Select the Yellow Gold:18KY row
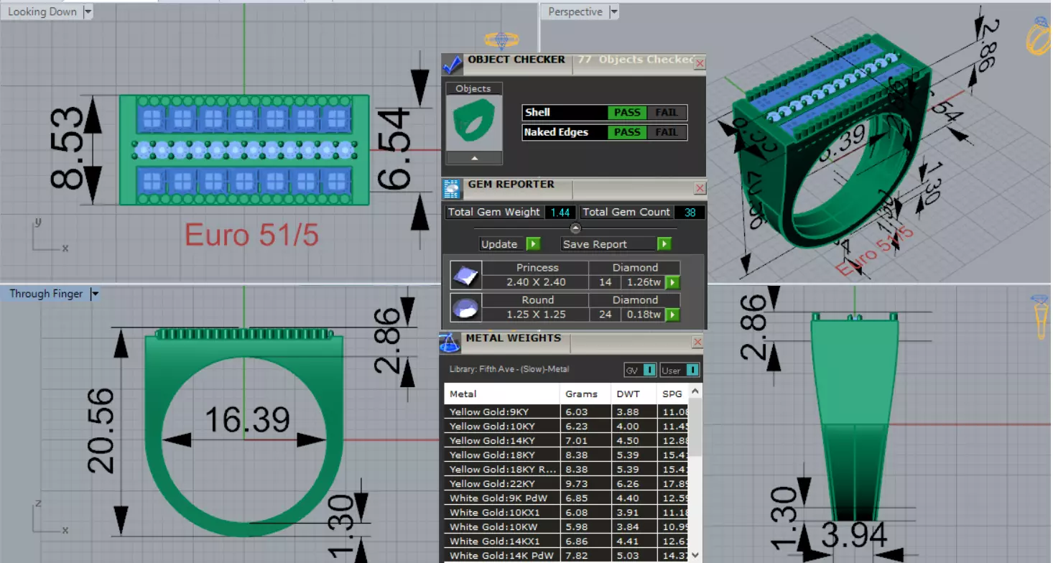The image size is (1053, 563). (566, 455)
